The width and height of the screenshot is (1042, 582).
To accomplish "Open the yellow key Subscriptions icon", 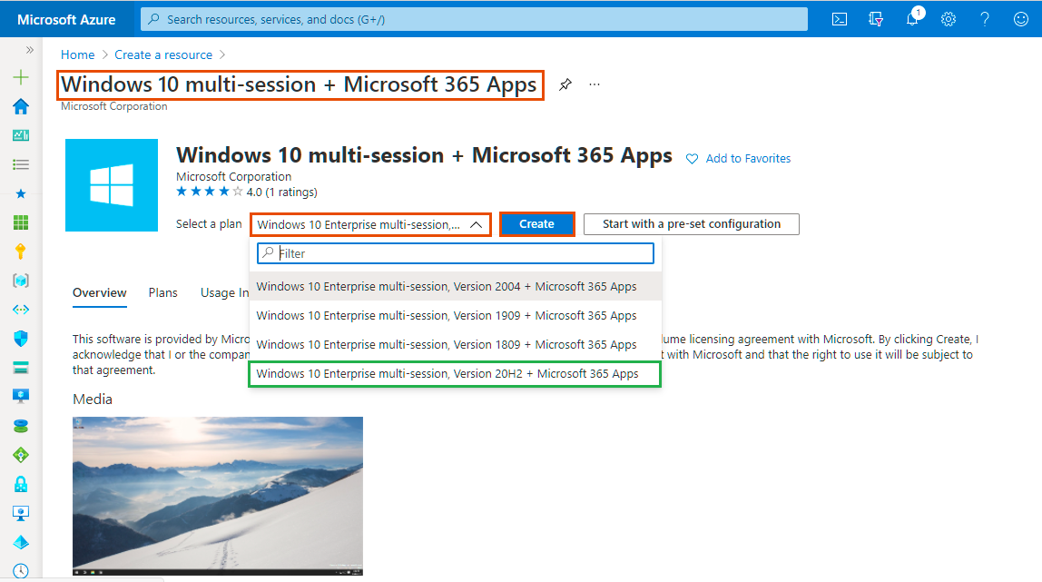I will (21, 252).
